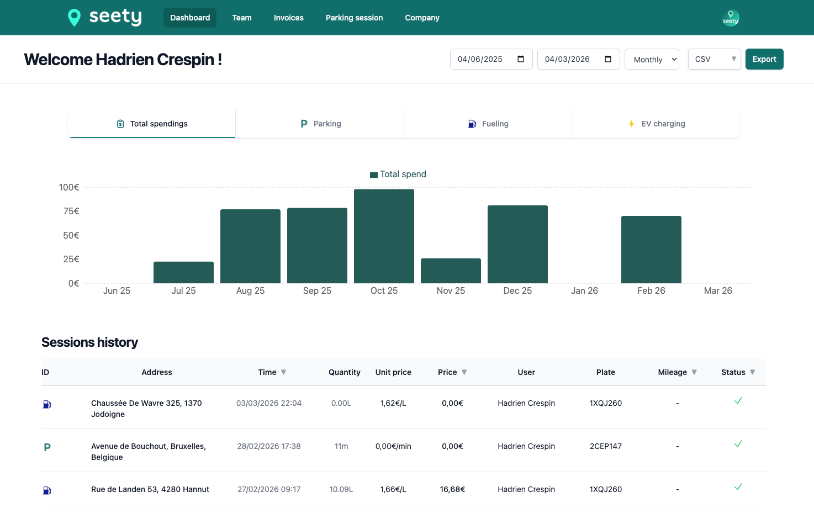Sort the table by the Time column arrow
Image resolution: width=814 pixels, height=513 pixels.
(284, 372)
